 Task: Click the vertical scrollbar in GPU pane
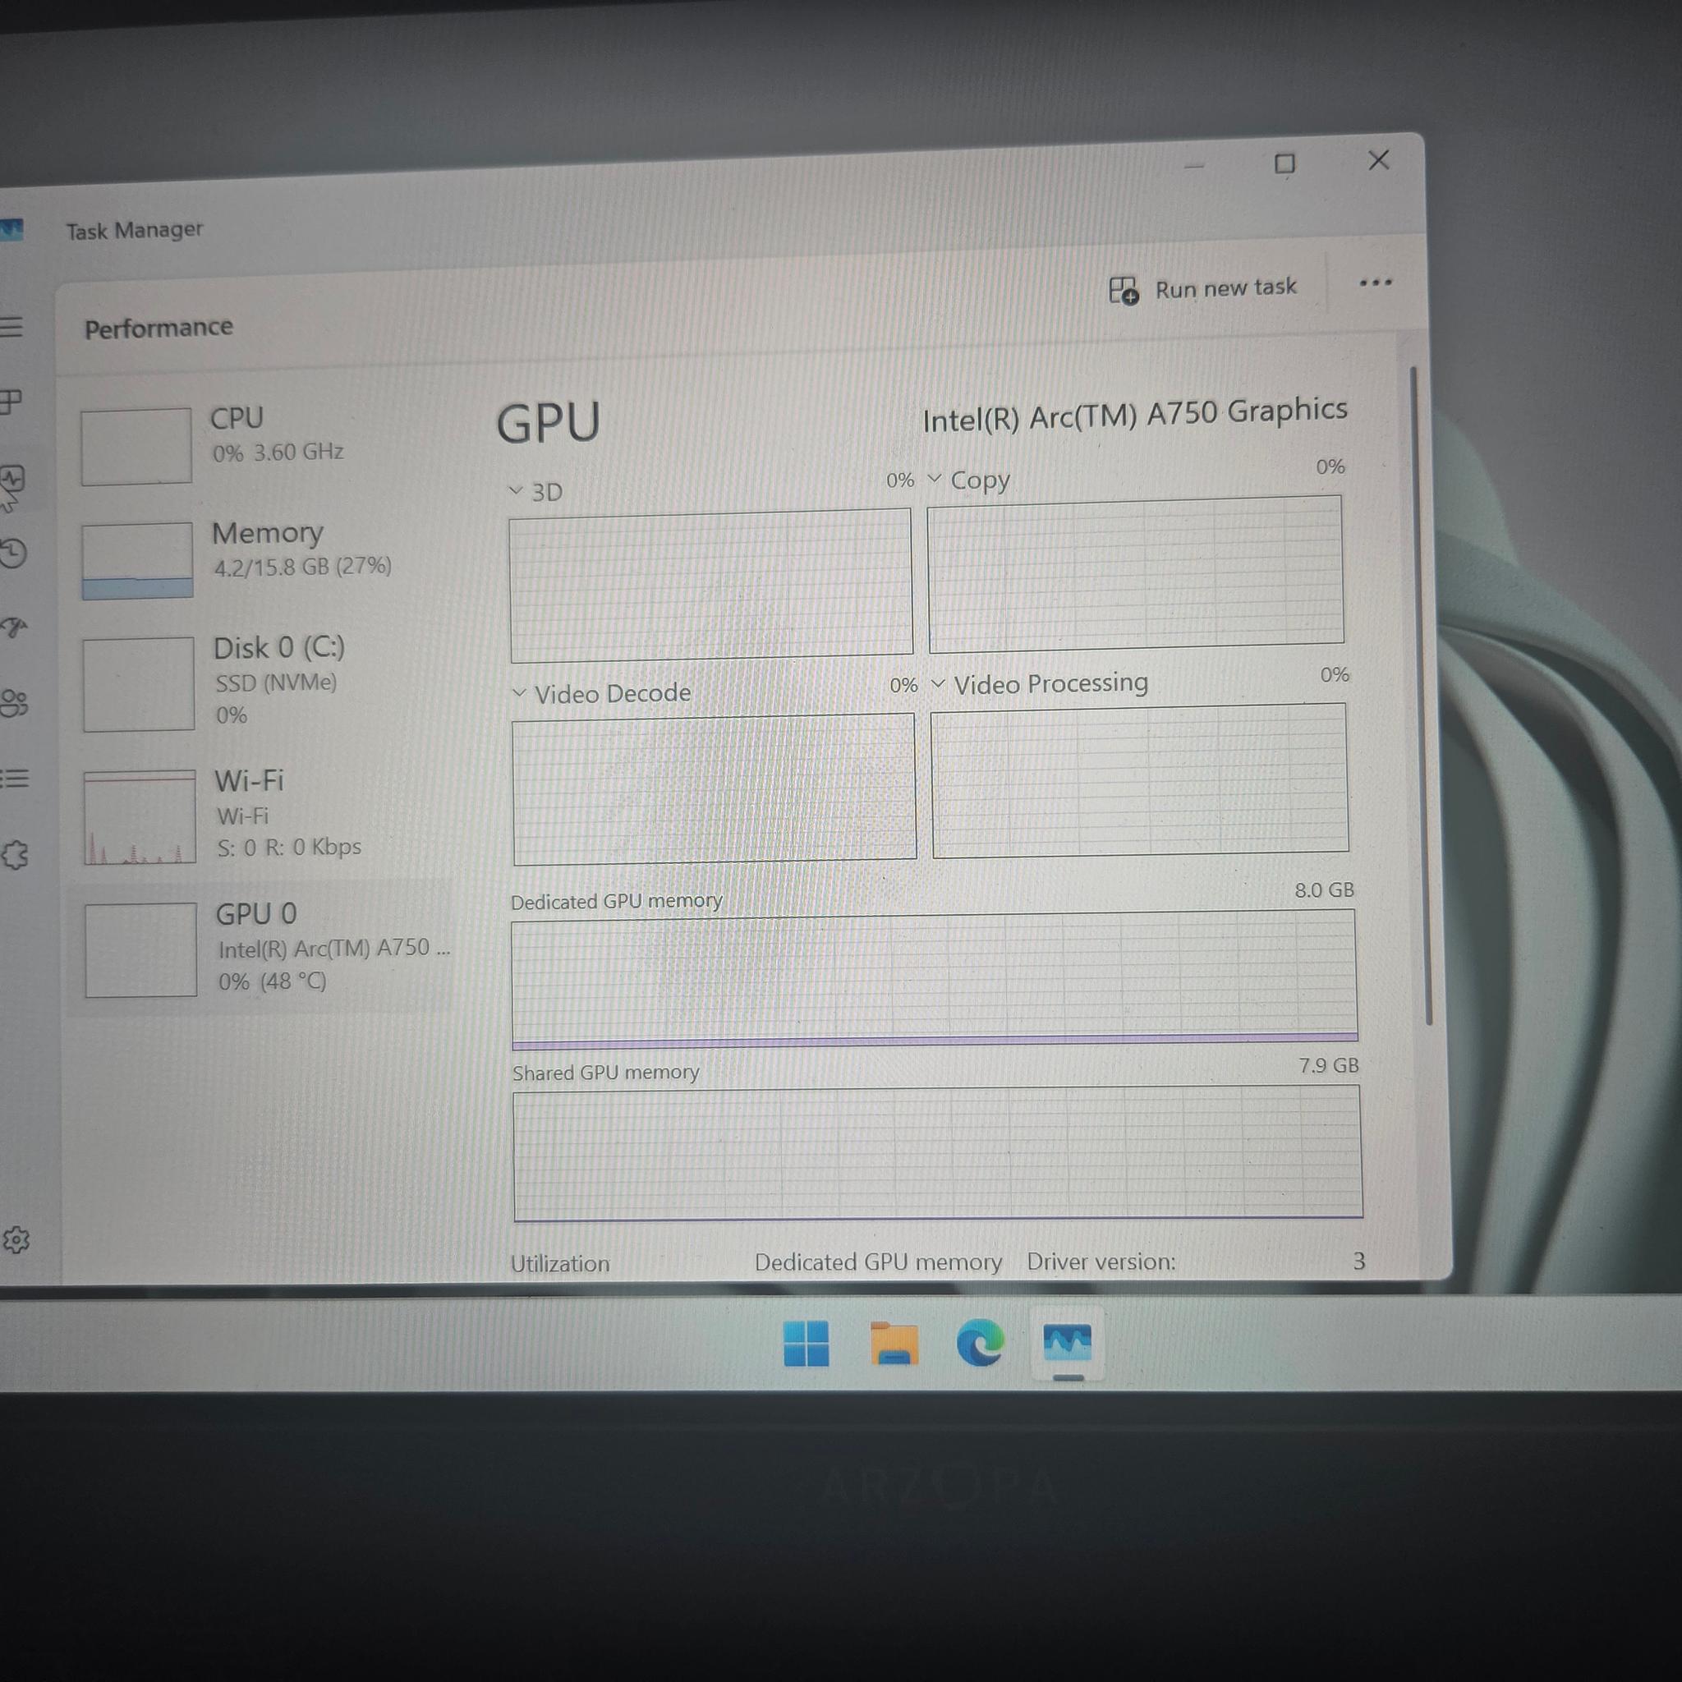click(1421, 696)
